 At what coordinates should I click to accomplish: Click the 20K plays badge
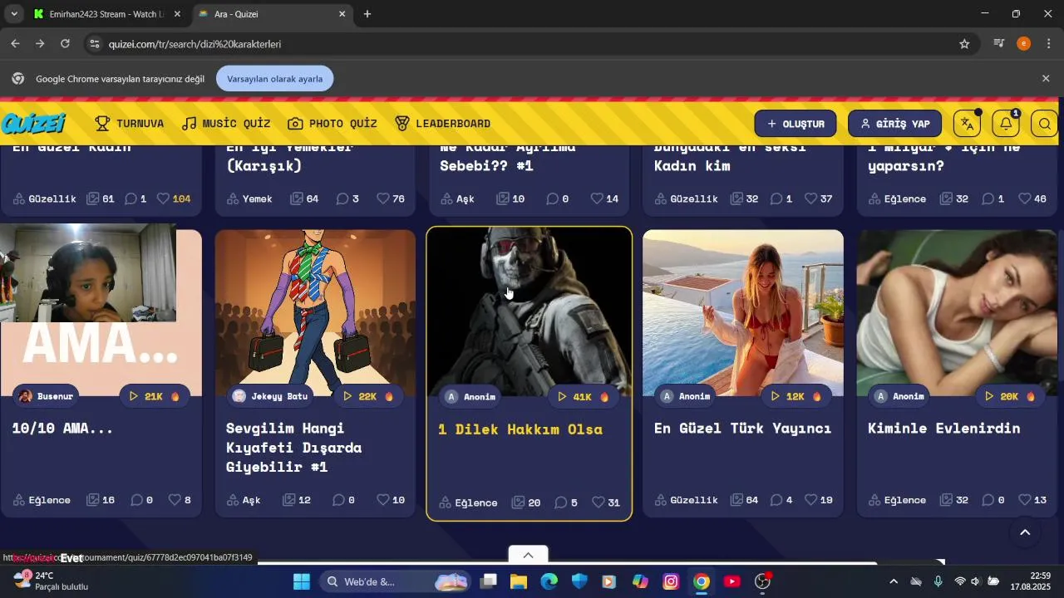1010,396
